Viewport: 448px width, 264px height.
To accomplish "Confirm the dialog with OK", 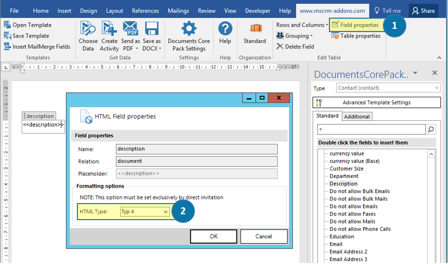I will (x=214, y=236).
